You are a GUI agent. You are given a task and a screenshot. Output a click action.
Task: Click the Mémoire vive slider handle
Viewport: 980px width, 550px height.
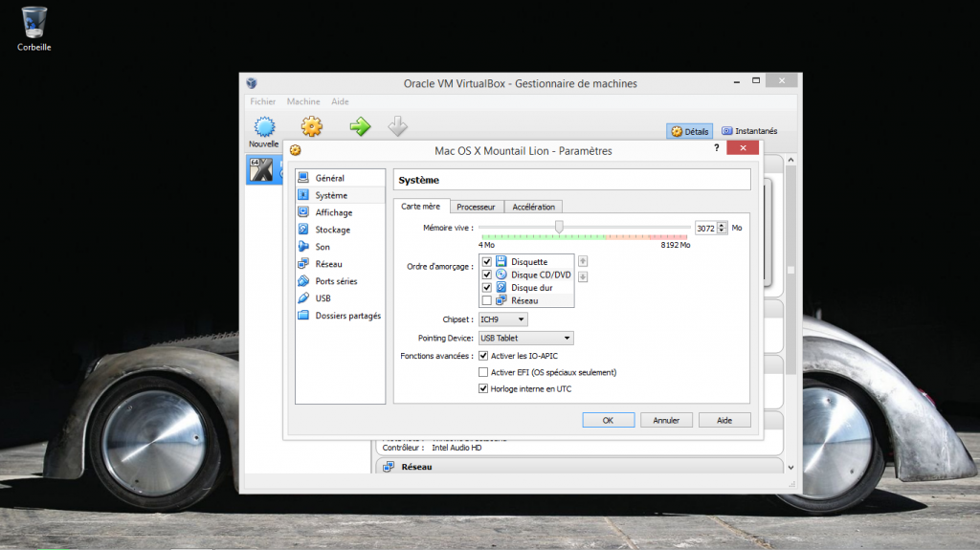tap(559, 227)
